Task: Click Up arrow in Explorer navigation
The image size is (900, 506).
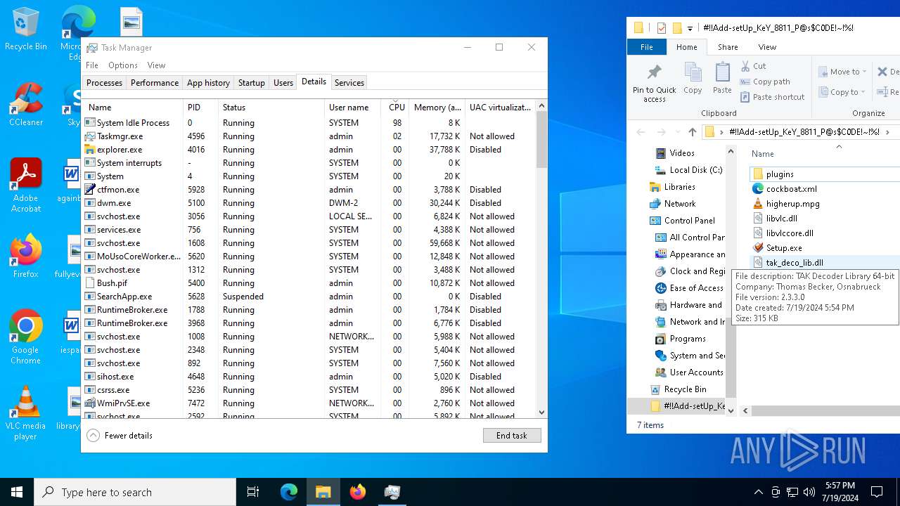Action: 693,132
